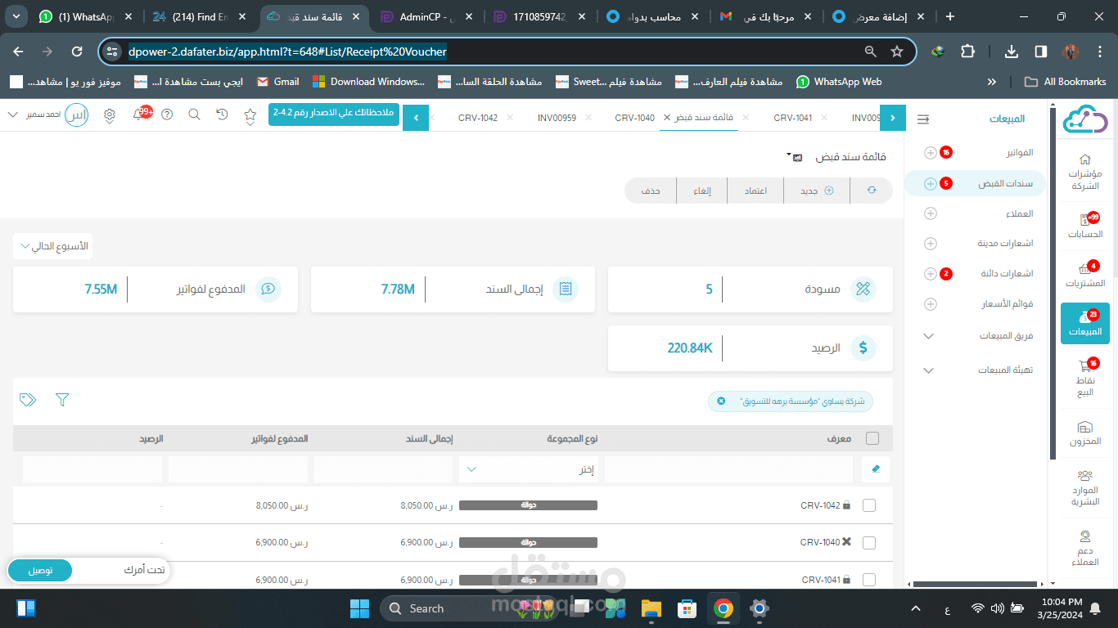Click the new (جديد) button
Viewport: 1118px width, 628px height.
[817, 191]
